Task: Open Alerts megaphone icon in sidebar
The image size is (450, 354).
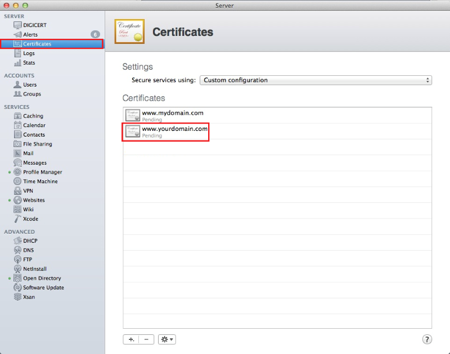Action: pos(17,34)
